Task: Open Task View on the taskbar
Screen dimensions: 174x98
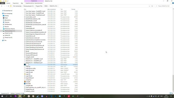Action: (11, 96)
